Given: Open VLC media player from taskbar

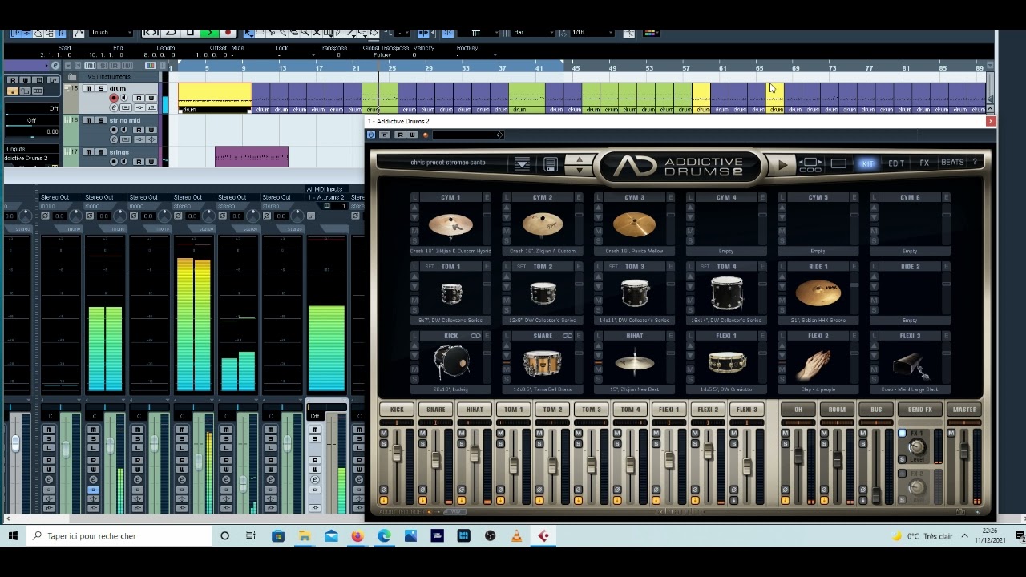Looking at the screenshot, I should [517, 535].
